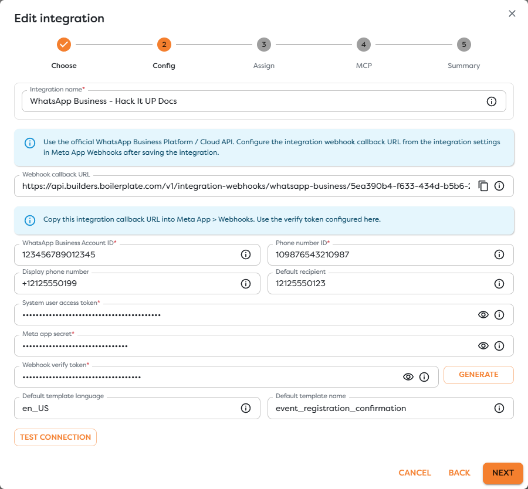The width and height of the screenshot is (528, 489).
Task: Open info for Meta app secret
Action: click(499, 346)
